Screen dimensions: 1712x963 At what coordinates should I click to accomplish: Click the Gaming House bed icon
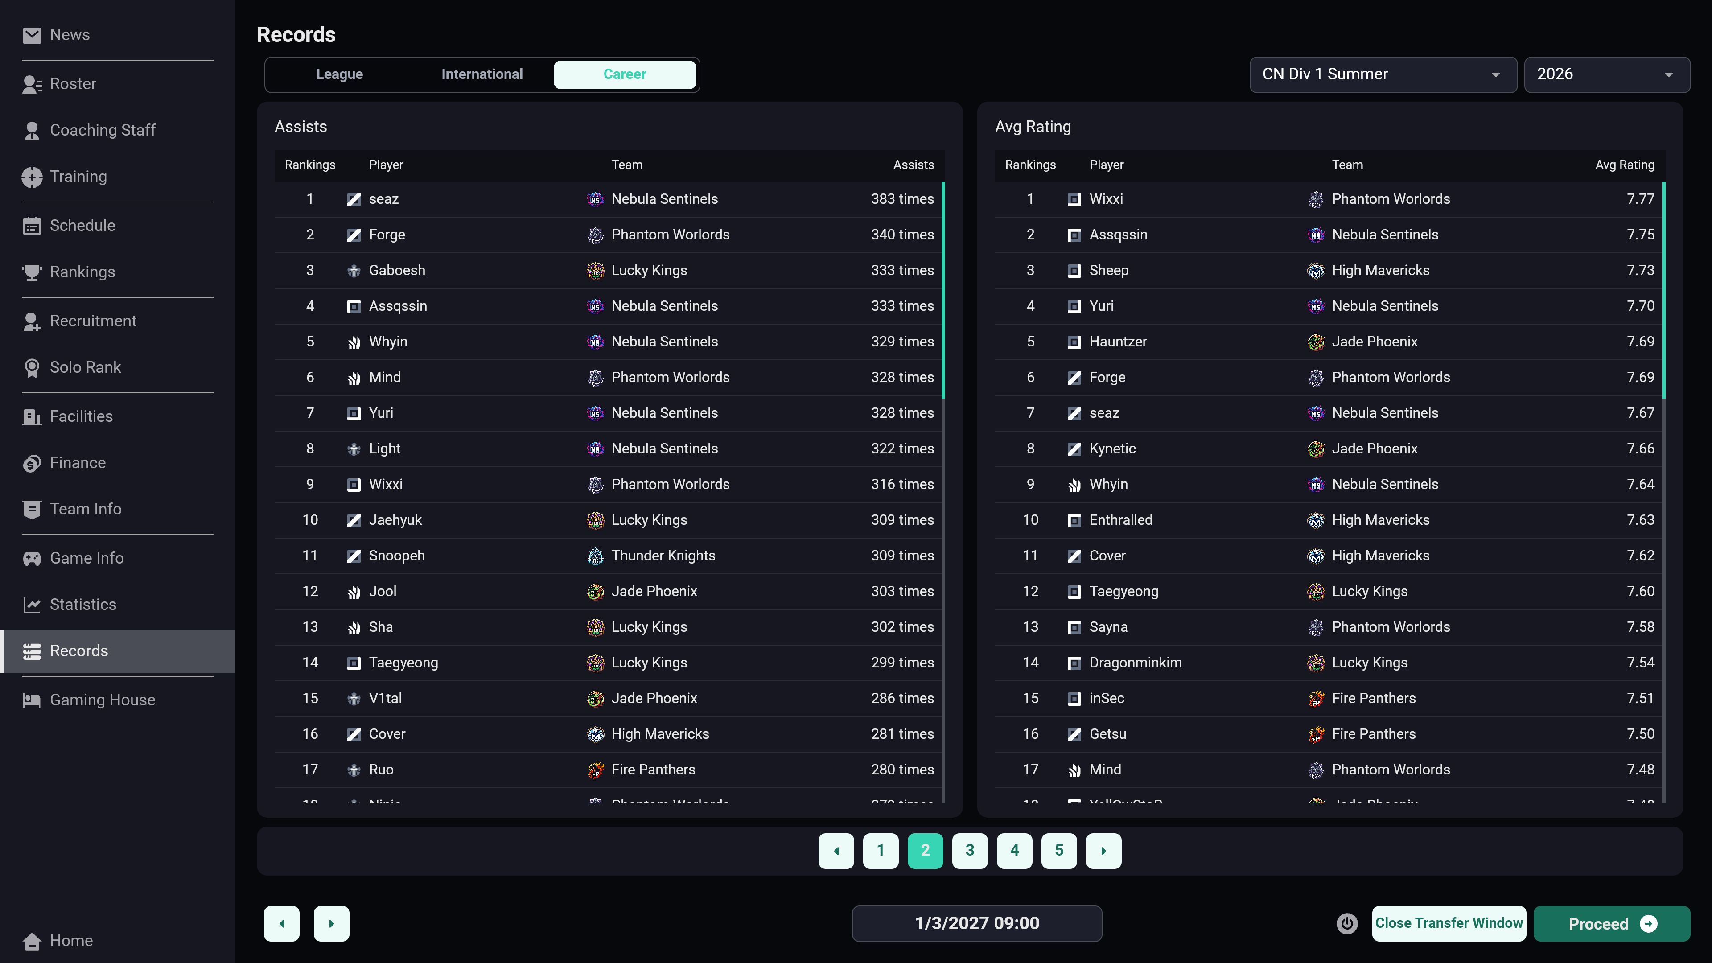[x=31, y=700]
